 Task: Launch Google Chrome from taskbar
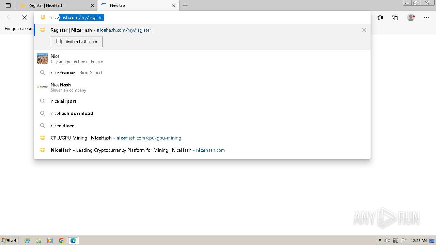[x=62, y=241]
